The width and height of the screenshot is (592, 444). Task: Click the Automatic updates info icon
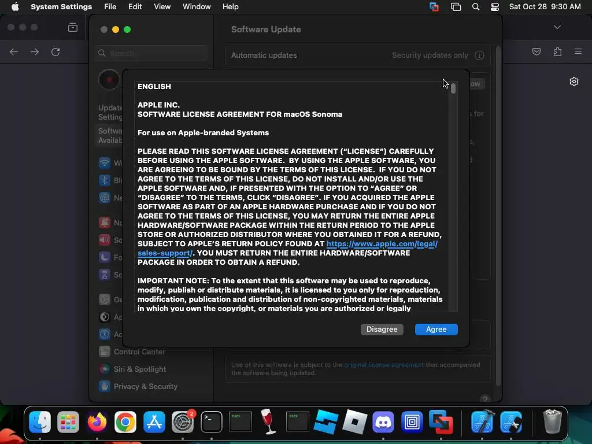pos(479,55)
